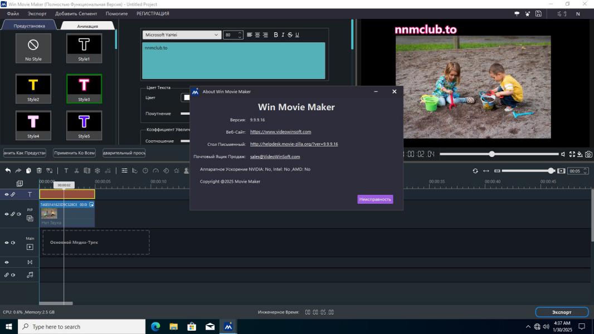This screenshot has width=594, height=334.
Task: Select the scissors cut tool
Action: [76, 170]
